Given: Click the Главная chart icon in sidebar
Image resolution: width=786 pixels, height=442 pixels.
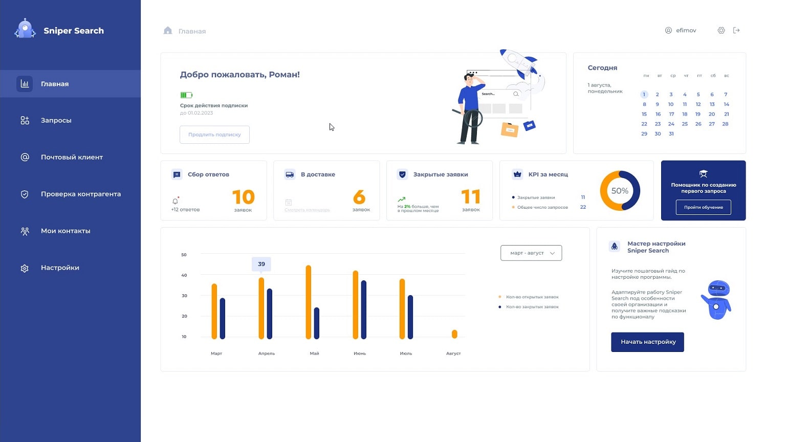Looking at the screenshot, I should coord(25,83).
